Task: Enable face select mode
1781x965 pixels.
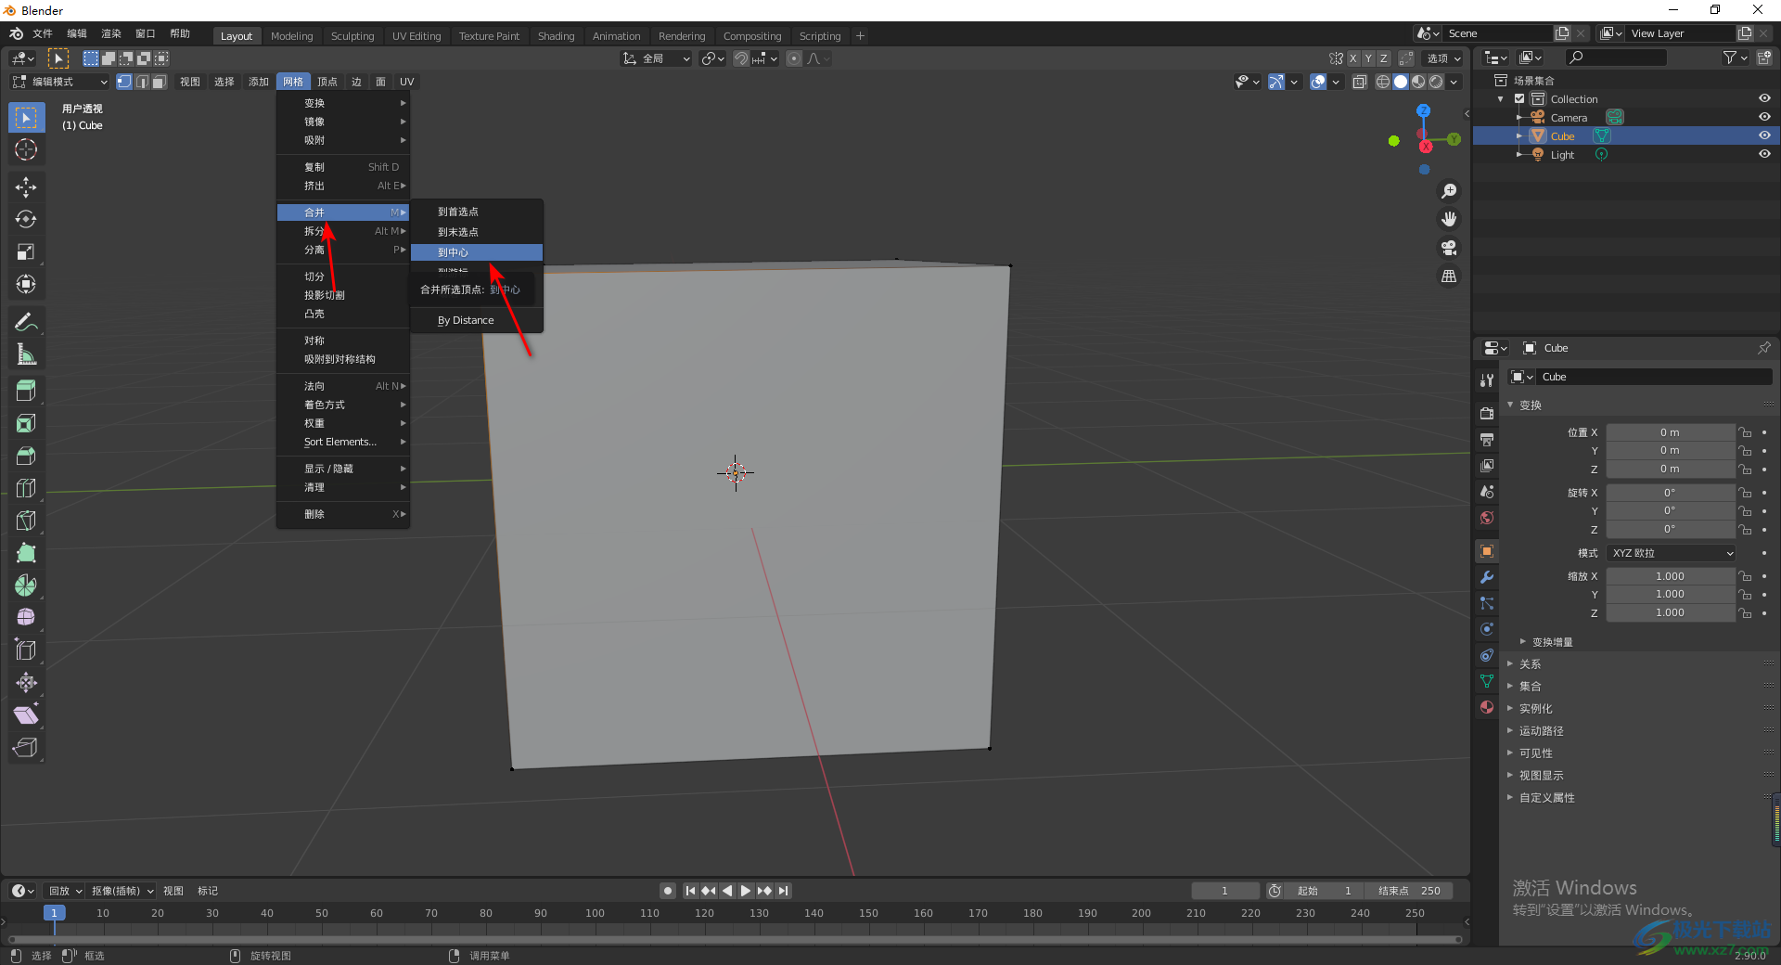Action: click(x=160, y=82)
